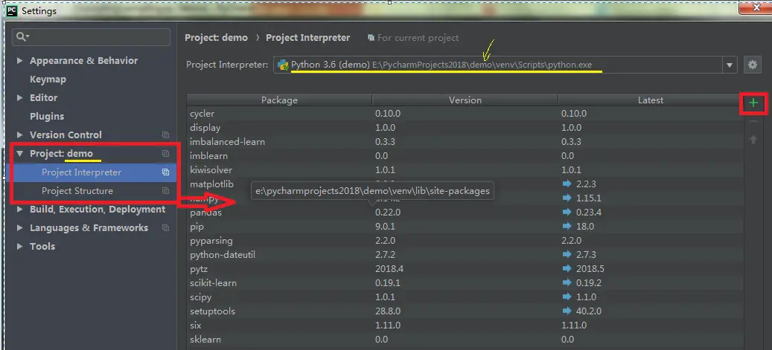The height and width of the screenshot is (350, 772).
Task: Click the upgrade package up-arrow icon
Action: (x=753, y=140)
